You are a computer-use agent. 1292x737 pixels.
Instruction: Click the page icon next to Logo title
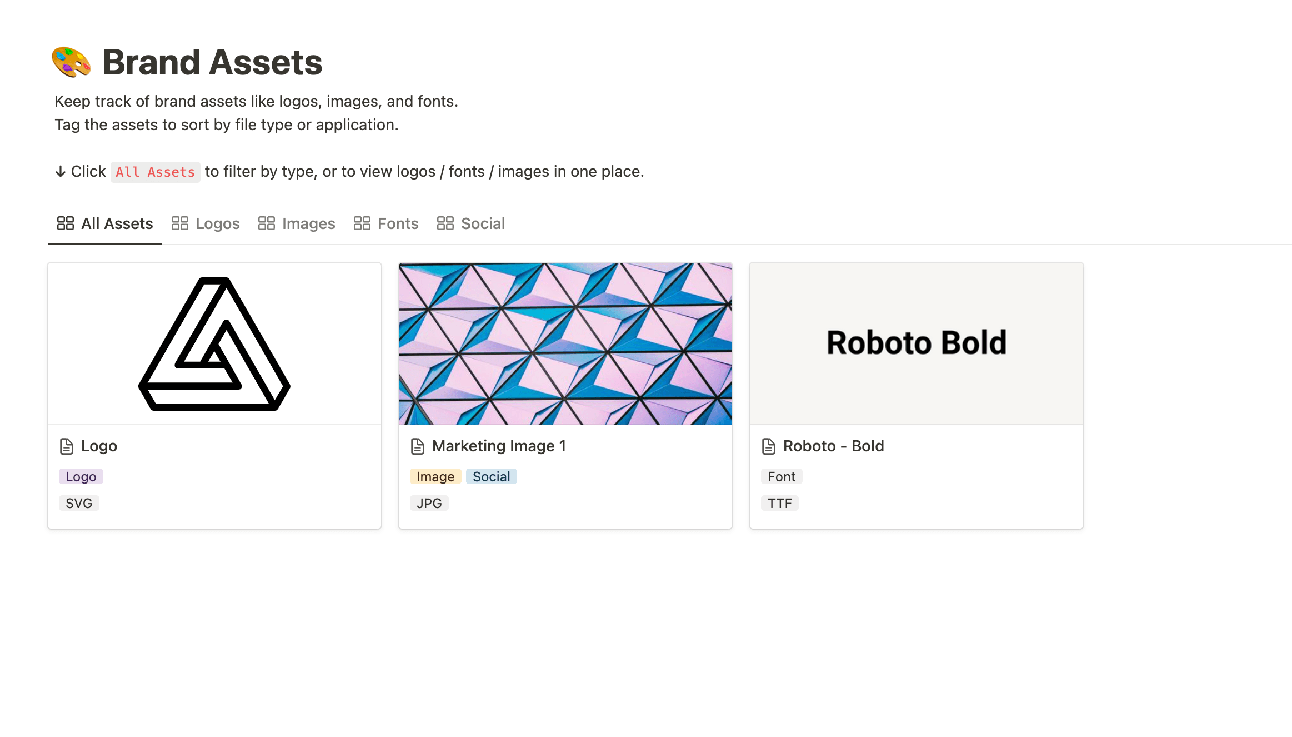pyautogui.click(x=66, y=445)
